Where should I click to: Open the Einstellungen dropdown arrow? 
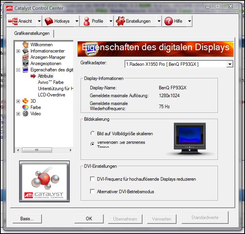tap(159, 21)
